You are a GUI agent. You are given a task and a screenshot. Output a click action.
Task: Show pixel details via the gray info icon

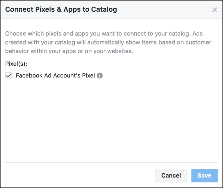[x=100, y=75]
